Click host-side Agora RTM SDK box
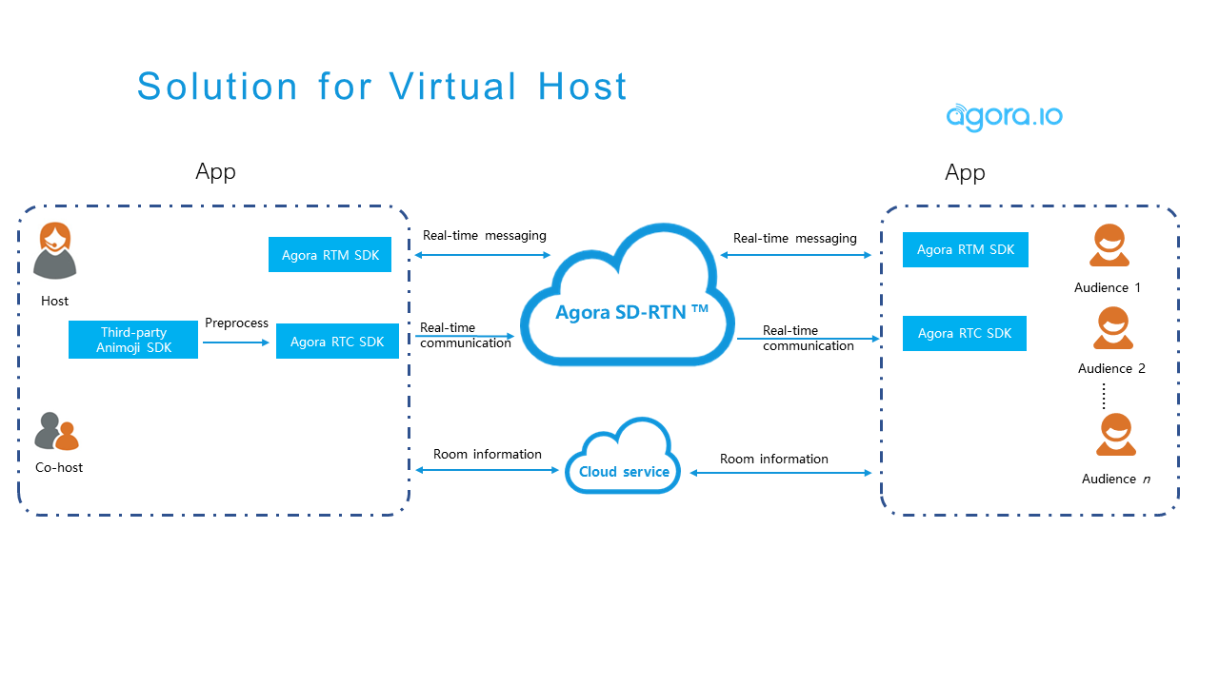The width and height of the screenshot is (1219, 685). coord(330,255)
